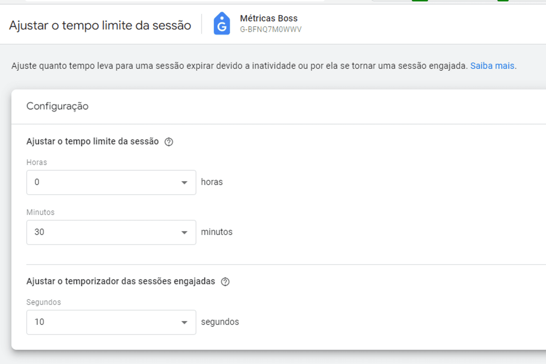Click the Configuração card header
The image size is (546, 364).
[x=57, y=106]
